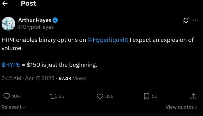Bookmark the post with the bookmark icon
The width and height of the screenshot is (203, 116).
click(147, 96)
